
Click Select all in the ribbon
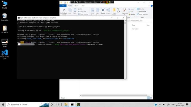tap(141, 9)
